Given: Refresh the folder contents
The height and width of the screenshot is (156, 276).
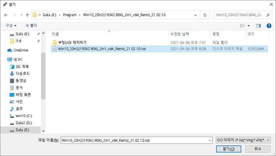Looking at the screenshot, I should pos(205,15).
